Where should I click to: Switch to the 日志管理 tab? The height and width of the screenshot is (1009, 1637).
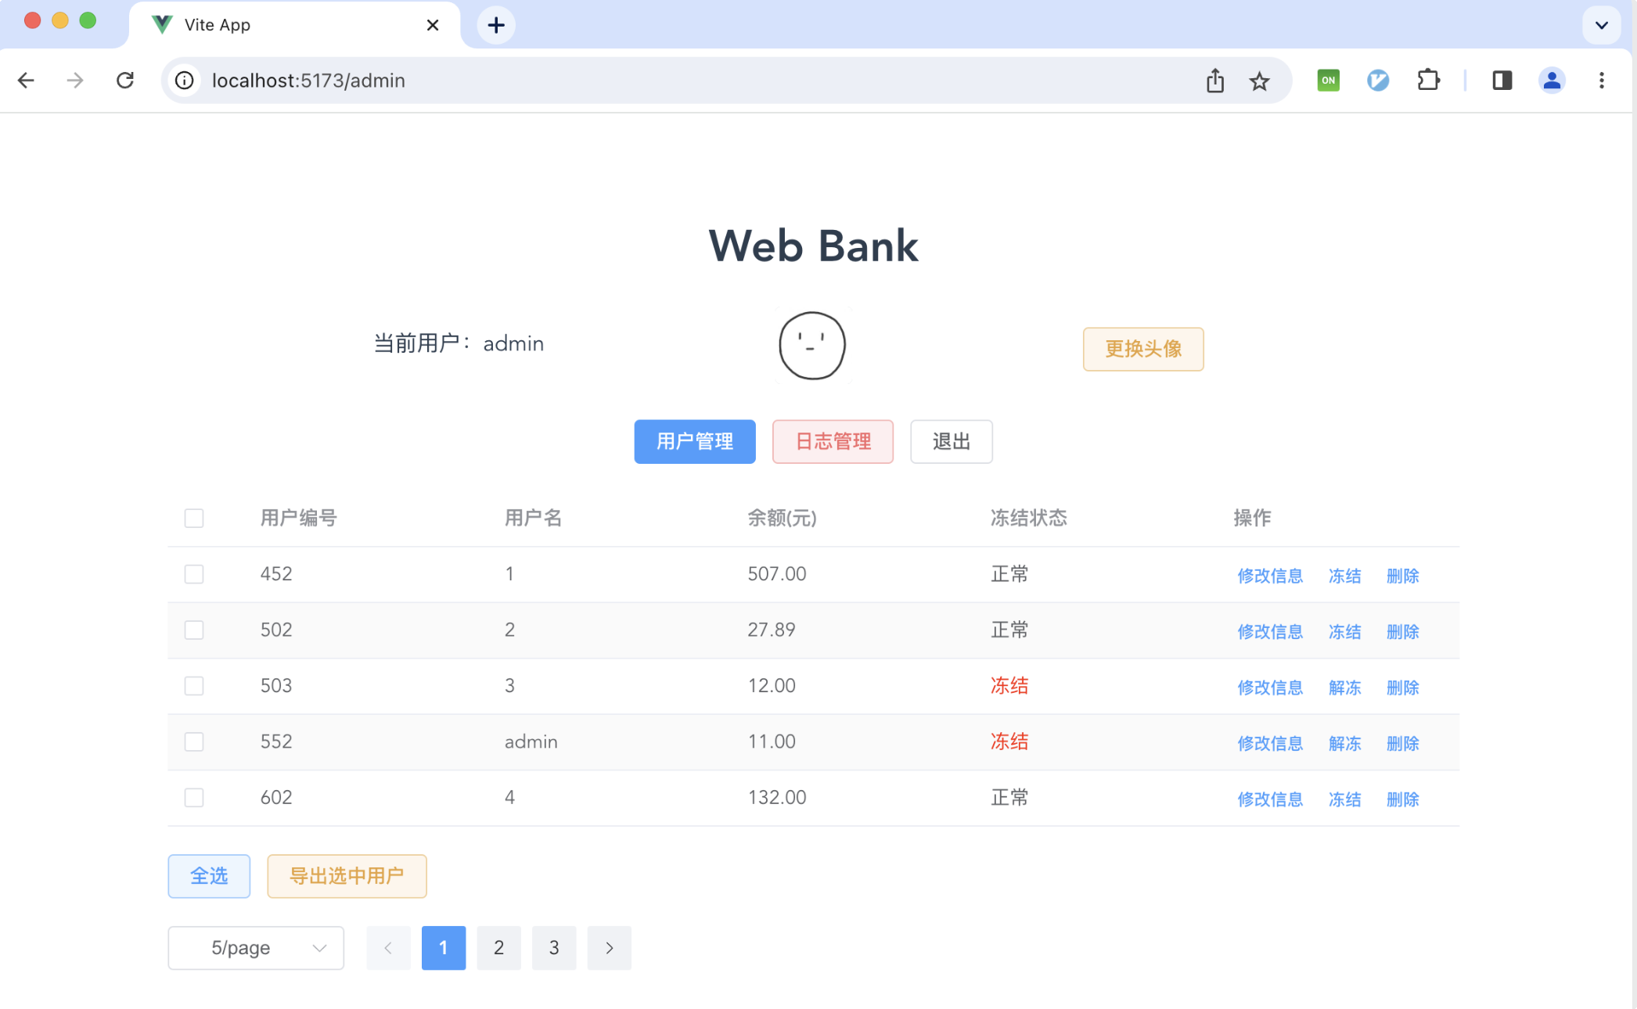pos(833,442)
